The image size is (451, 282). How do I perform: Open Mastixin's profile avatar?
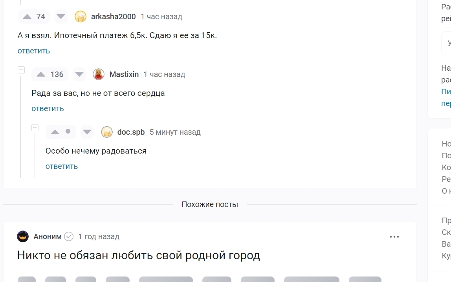99,74
